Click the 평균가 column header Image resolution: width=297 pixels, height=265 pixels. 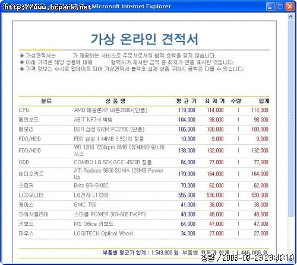point(187,101)
